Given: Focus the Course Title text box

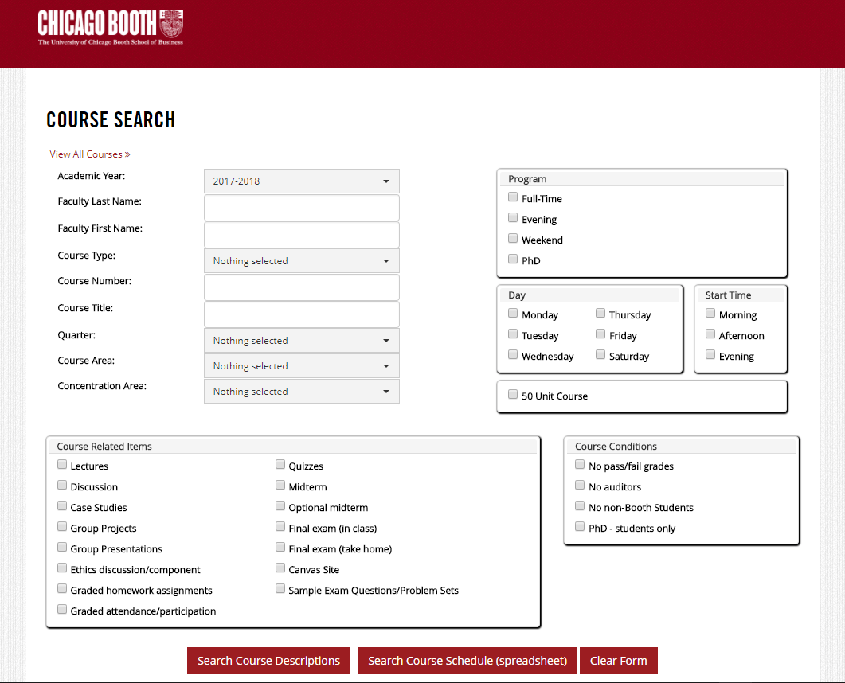Looking at the screenshot, I should tap(301, 314).
